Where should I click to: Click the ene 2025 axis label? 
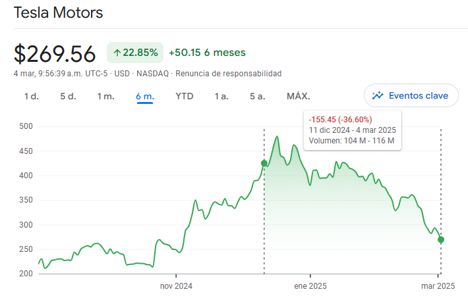310,286
